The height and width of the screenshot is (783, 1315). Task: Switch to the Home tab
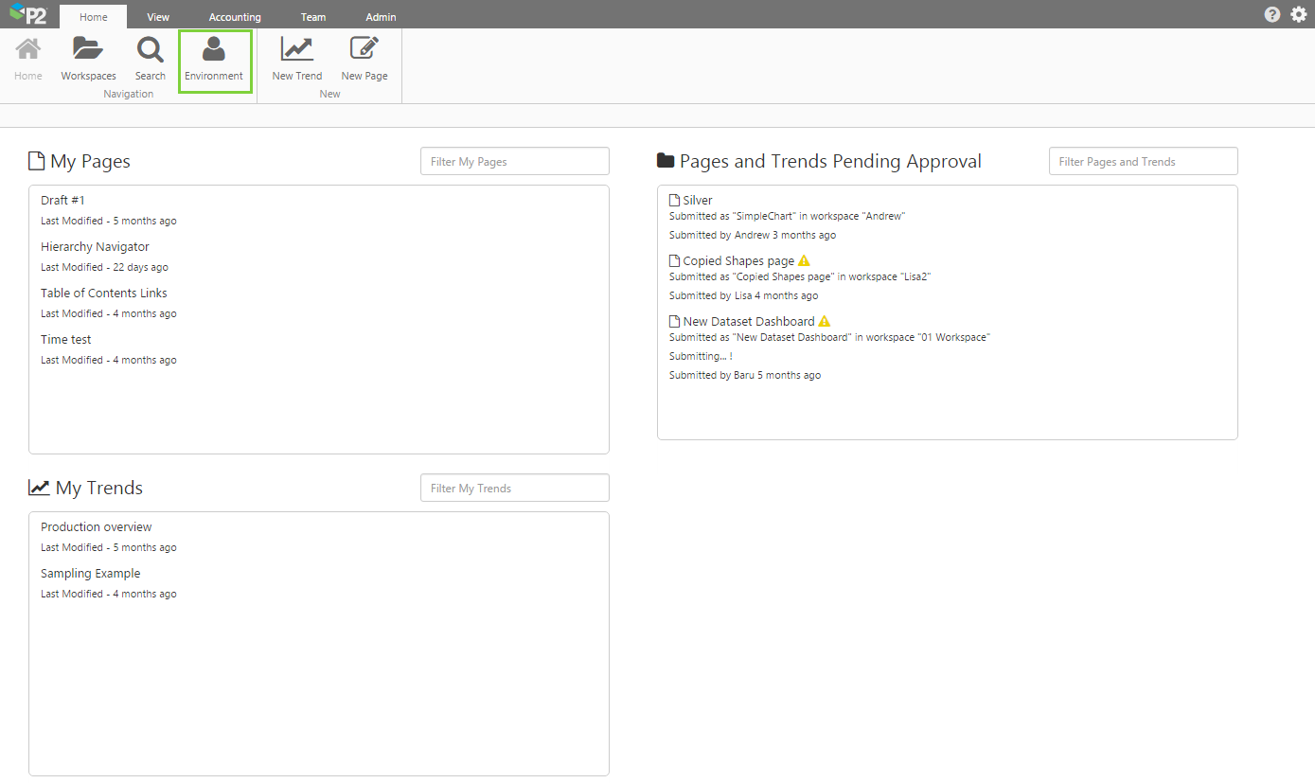click(x=93, y=17)
